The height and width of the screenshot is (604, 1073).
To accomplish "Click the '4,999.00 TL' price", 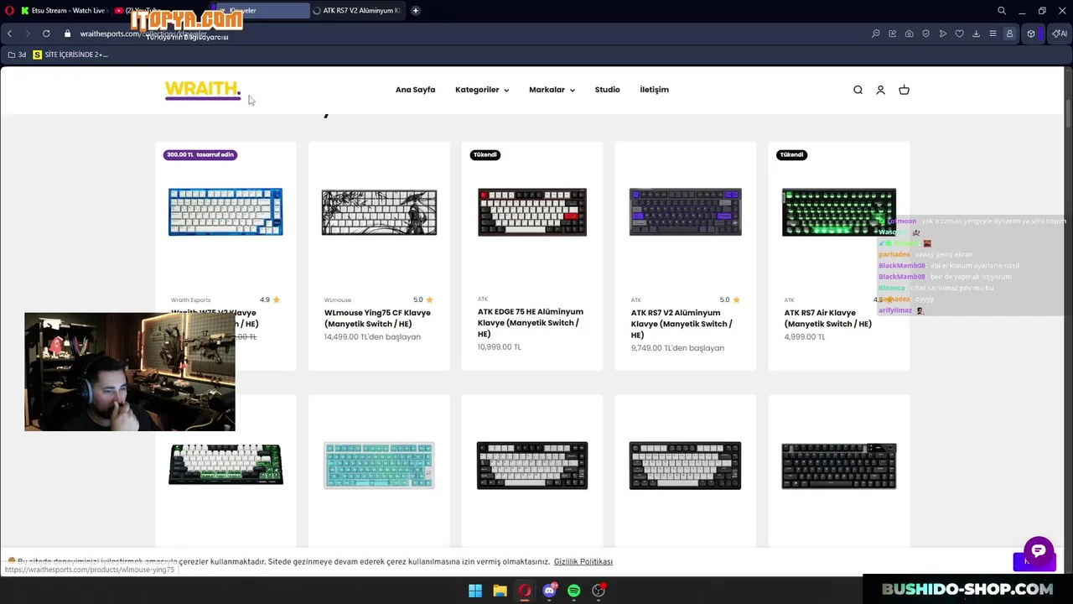I will click(x=805, y=337).
